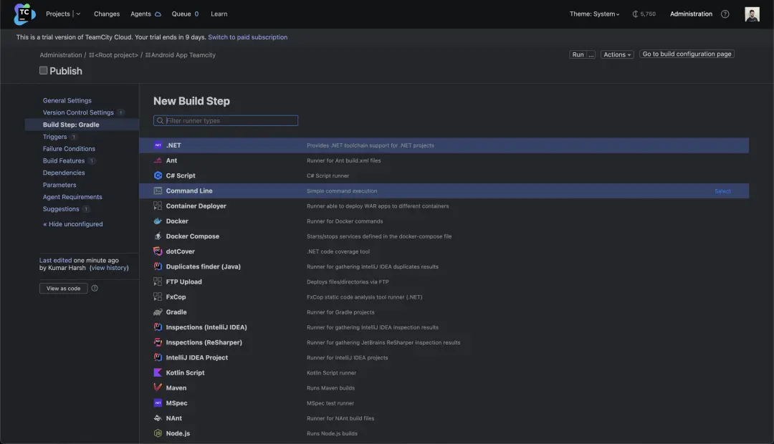
Task: Click the FxCop icon
Action: (158, 297)
